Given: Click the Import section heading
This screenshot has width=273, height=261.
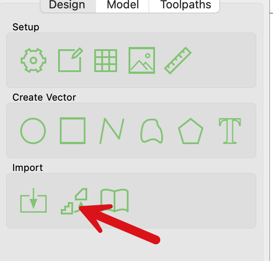Looking at the screenshot, I should click(x=27, y=168).
